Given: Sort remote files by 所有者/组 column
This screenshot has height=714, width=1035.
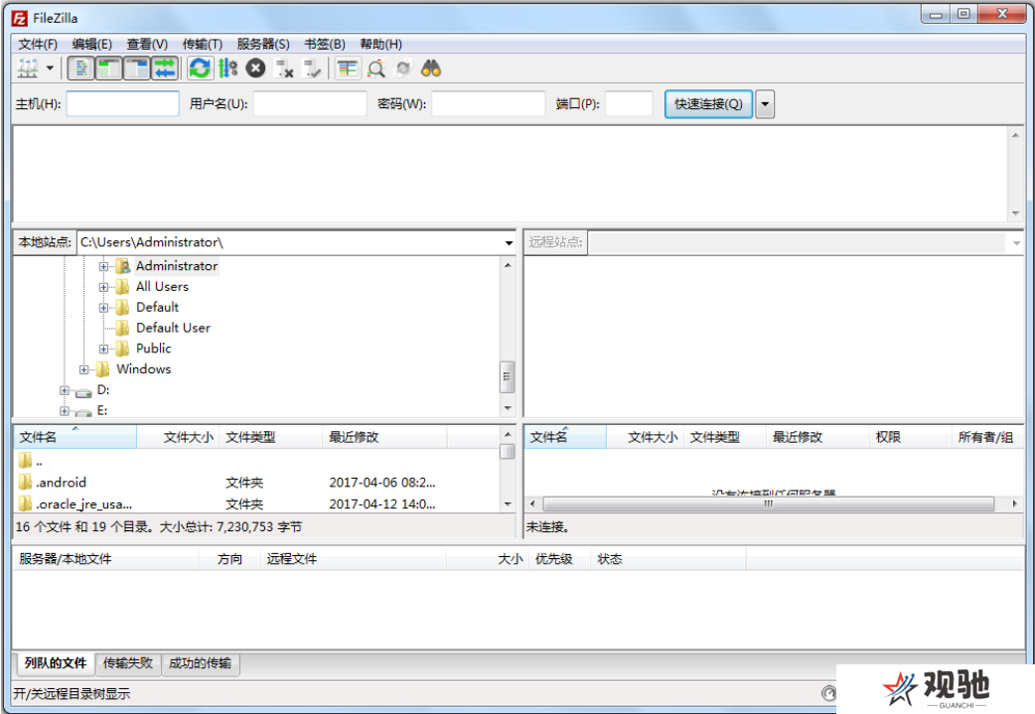Looking at the screenshot, I should (x=986, y=437).
